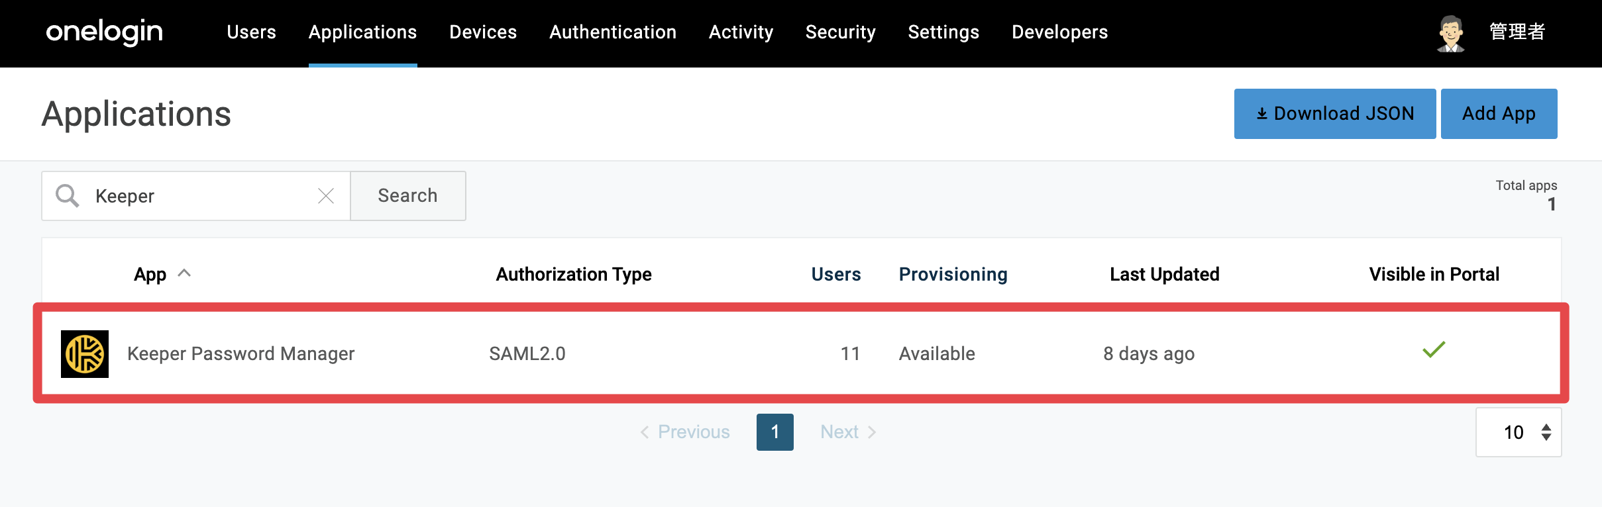Open the 管理者 user menu

click(1517, 32)
